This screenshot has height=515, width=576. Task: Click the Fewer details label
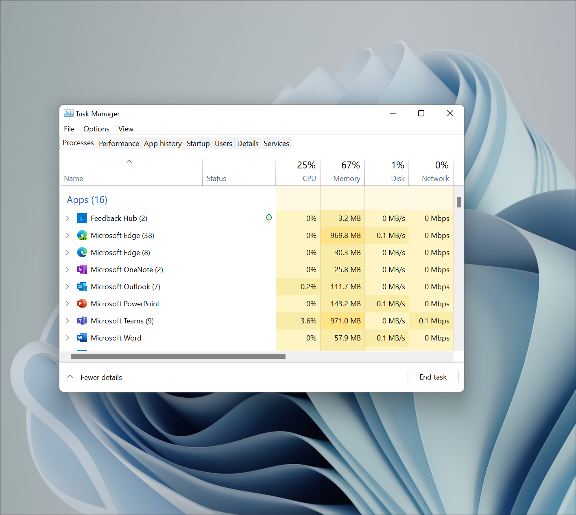tap(101, 378)
